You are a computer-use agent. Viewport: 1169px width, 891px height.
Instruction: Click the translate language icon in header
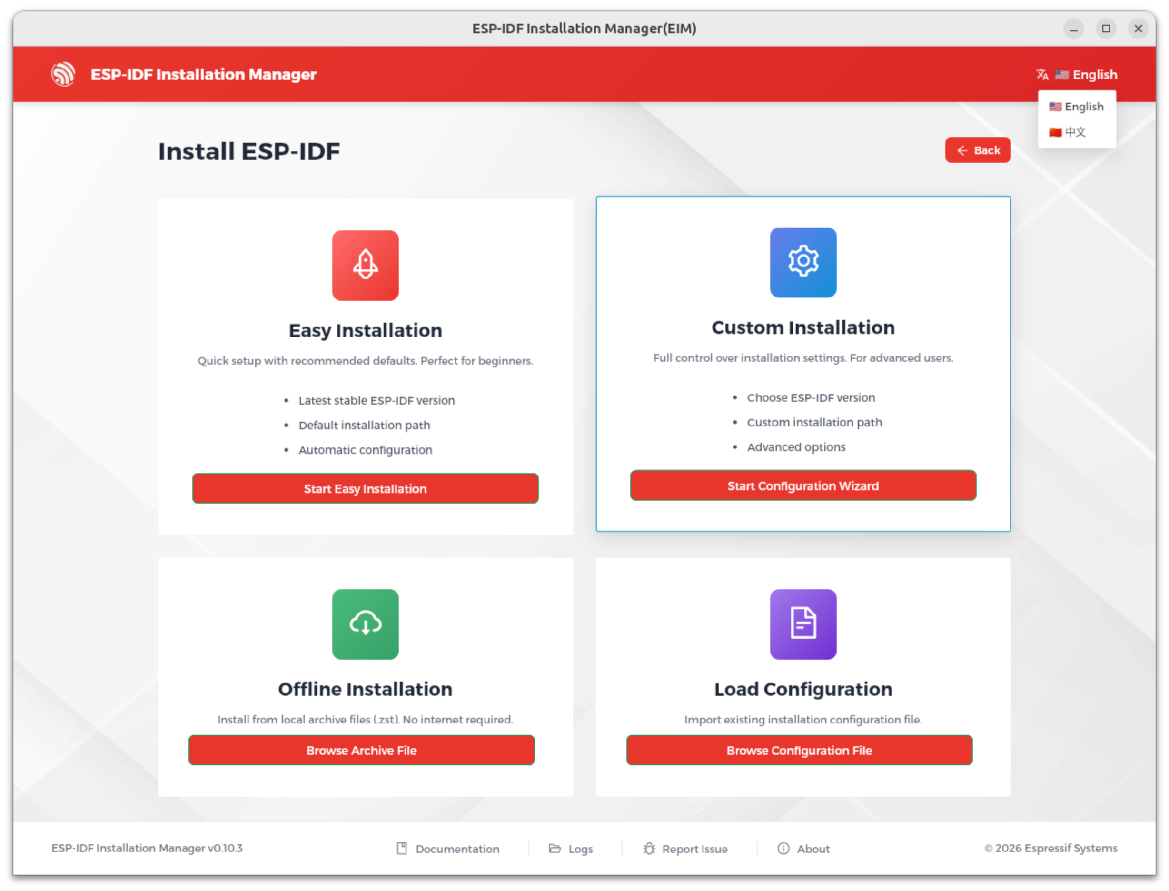click(1042, 75)
